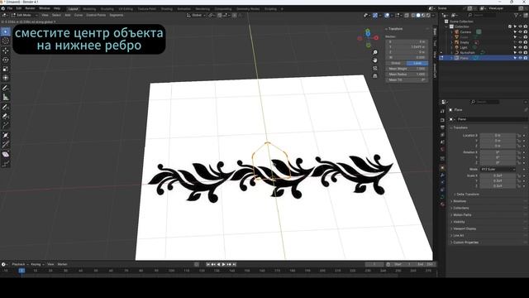Switch to the UV Editing workspace tab
Image resolution: width=529 pixels, height=298 pixels.
click(x=126, y=9)
